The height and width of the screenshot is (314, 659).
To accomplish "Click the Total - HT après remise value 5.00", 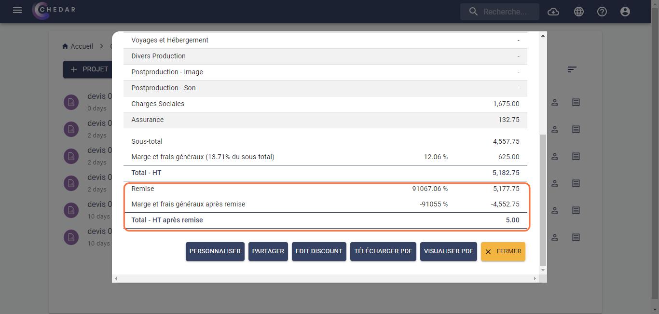I will (x=512, y=220).
